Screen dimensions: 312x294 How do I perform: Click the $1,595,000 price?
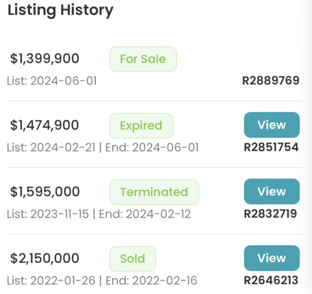tap(45, 192)
